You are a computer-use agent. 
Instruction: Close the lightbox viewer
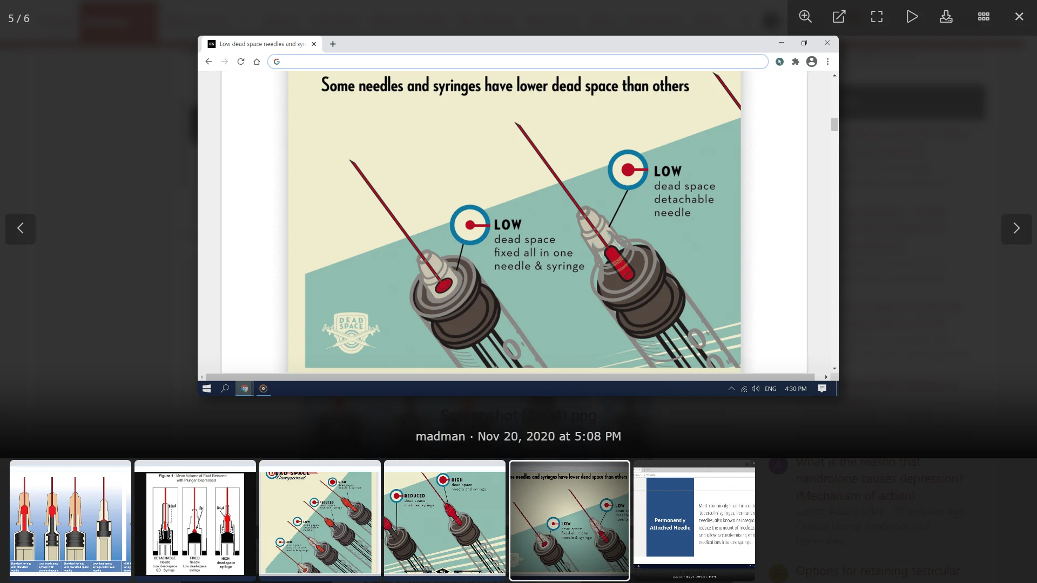[x=1019, y=17]
